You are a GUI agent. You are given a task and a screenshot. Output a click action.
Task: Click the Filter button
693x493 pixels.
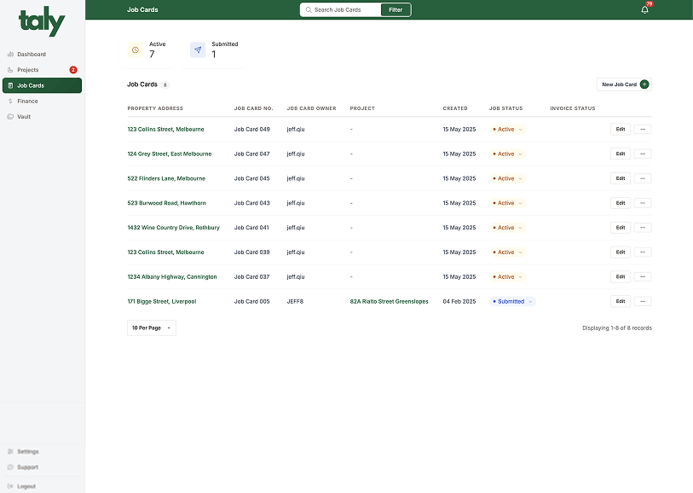click(x=396, y=9)
